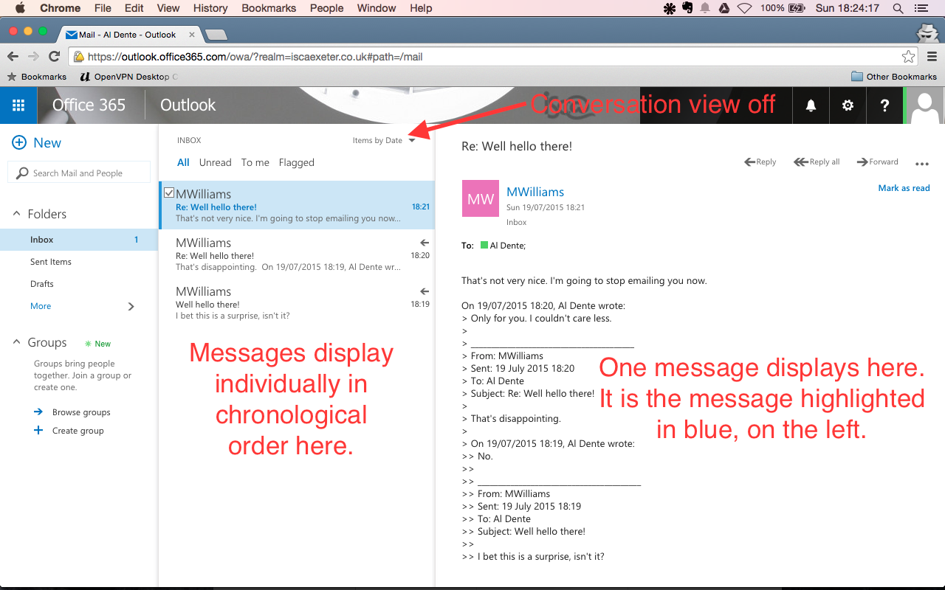Open the user profile avatar
This screenshot has height=590, width=945.
(925, 105)
